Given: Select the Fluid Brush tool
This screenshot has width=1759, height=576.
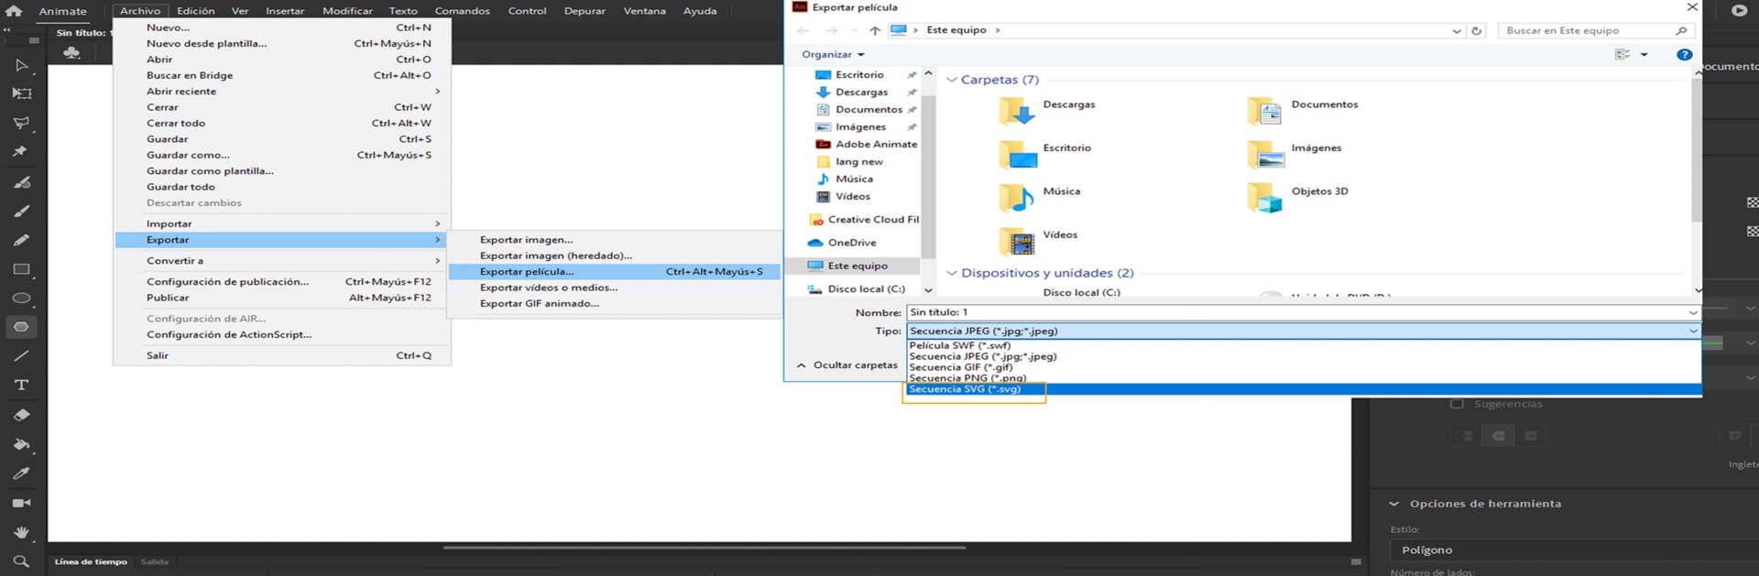Looking at the screenshot, I should click(x=21, y=182).
